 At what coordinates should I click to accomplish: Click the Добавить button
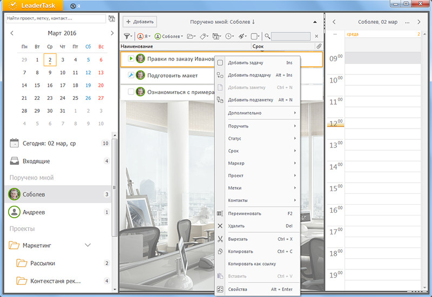point(140,22)
